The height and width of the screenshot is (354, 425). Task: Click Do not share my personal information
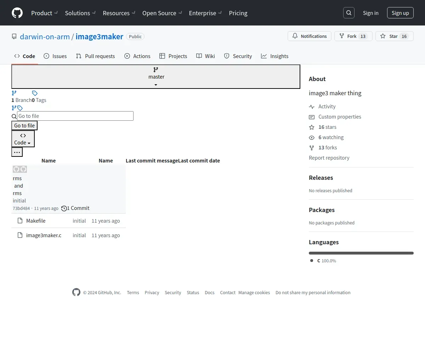tap(313, 293)
